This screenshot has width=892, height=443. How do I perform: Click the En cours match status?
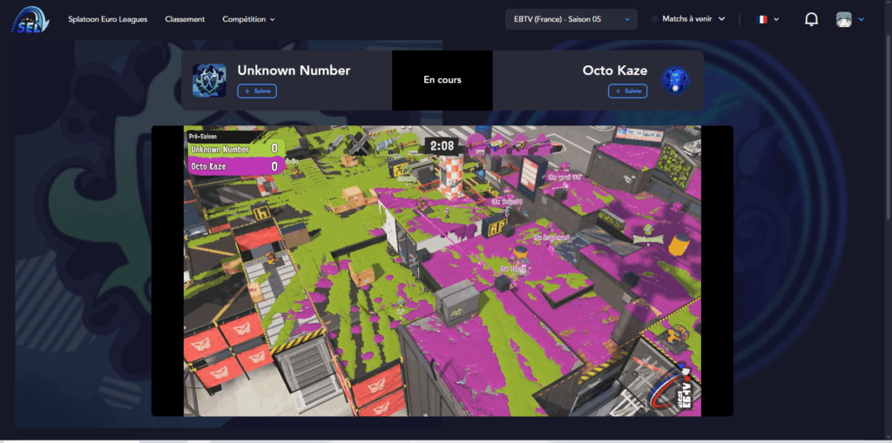pyautogui.click(x=443, y=80)
